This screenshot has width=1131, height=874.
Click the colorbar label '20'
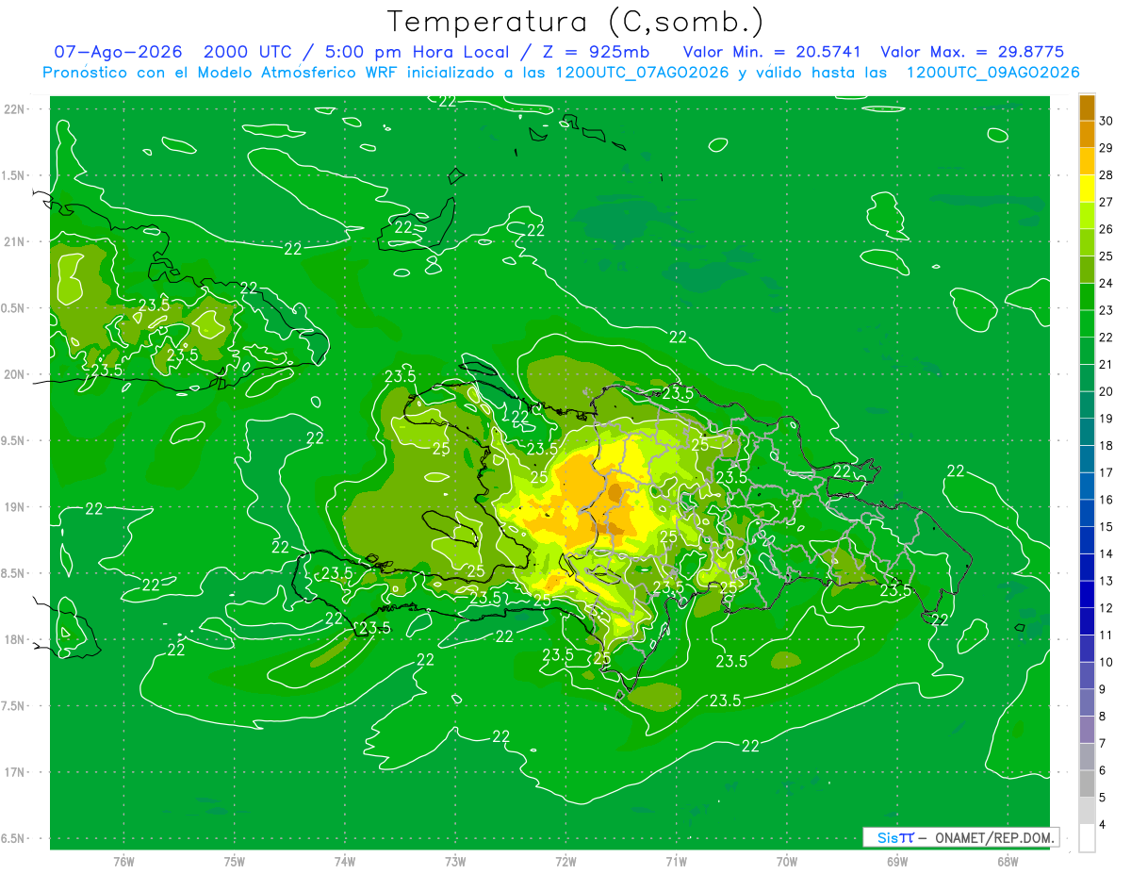tap(1106, 391)
